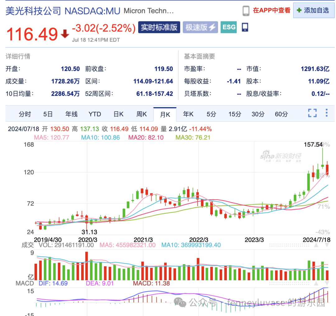The height and width of the screenshot is (316, 336).
Task: Open the YTD chart view
Action: click(95, 114)
